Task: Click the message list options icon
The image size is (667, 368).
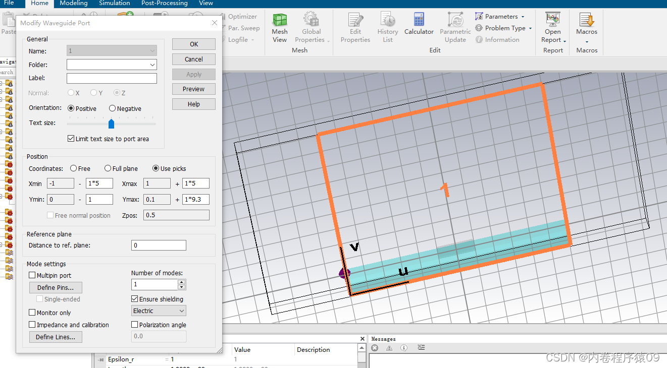Action: (421, 348)
